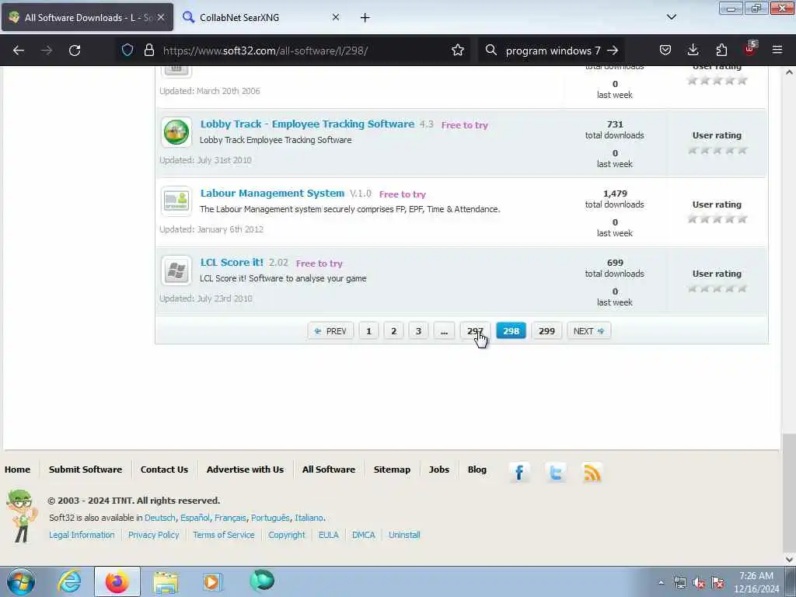
Task: Open the Legal Information link
Action: click(x=82, y=535)
